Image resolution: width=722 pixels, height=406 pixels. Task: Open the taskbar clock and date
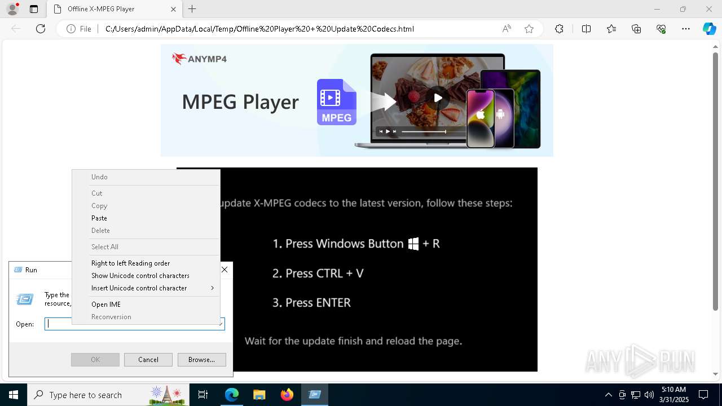coord(674,395)
